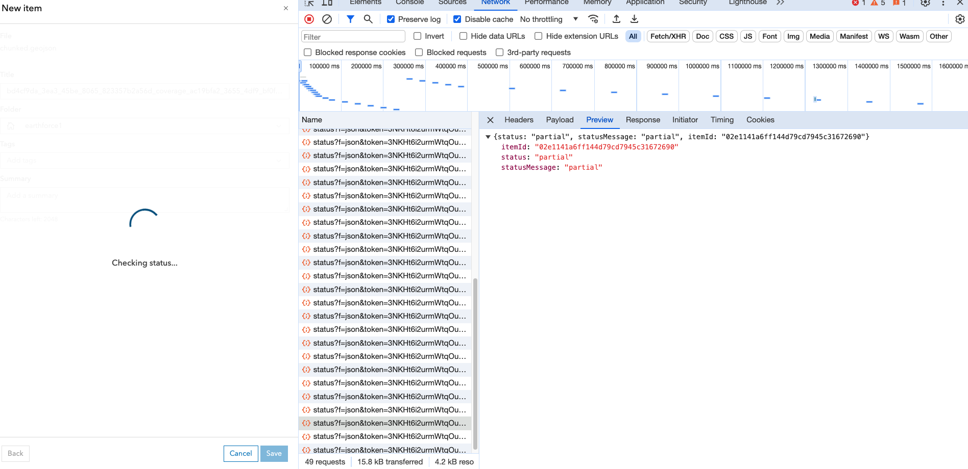Cancel the new item dialog

coord(240,453)
